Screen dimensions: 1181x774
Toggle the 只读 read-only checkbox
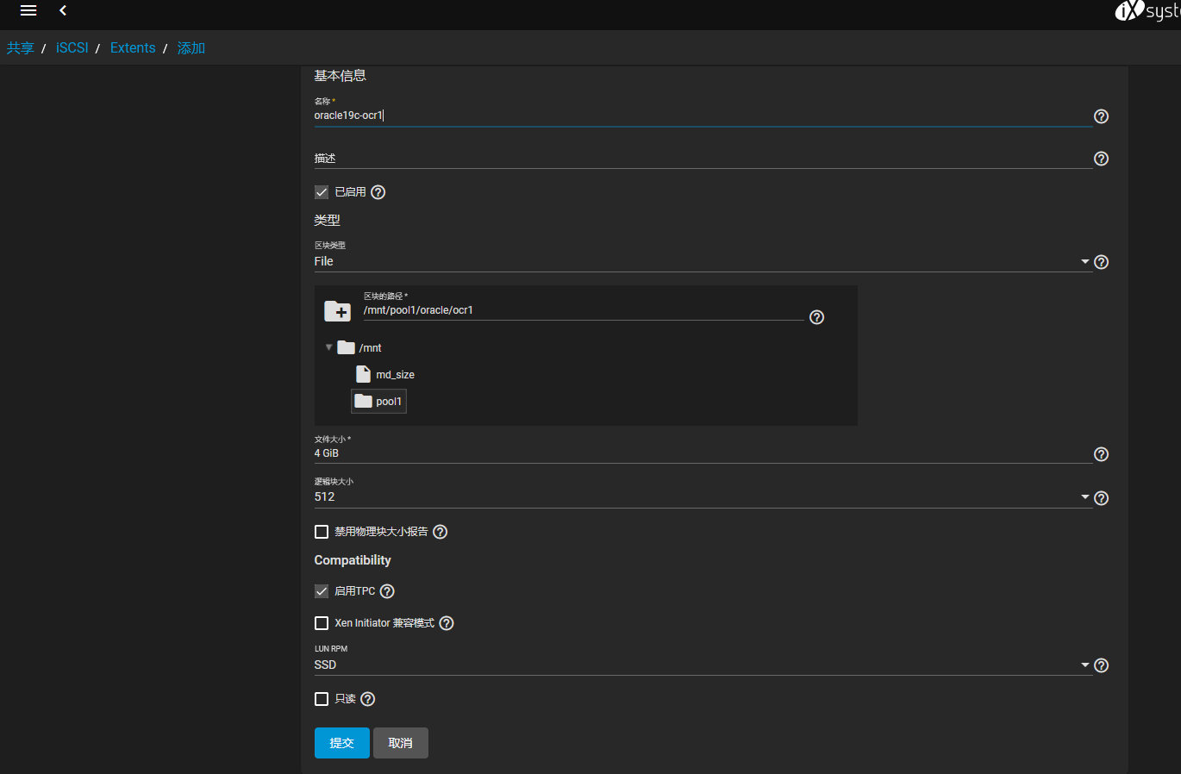tap(322, 699)
